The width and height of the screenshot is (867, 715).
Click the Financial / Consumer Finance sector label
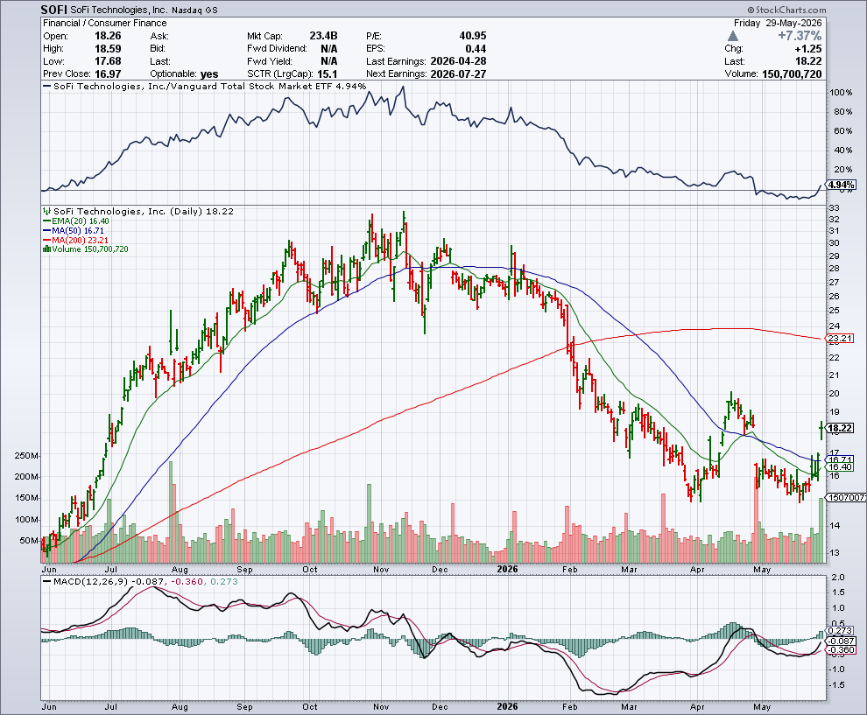coord(104,24)
